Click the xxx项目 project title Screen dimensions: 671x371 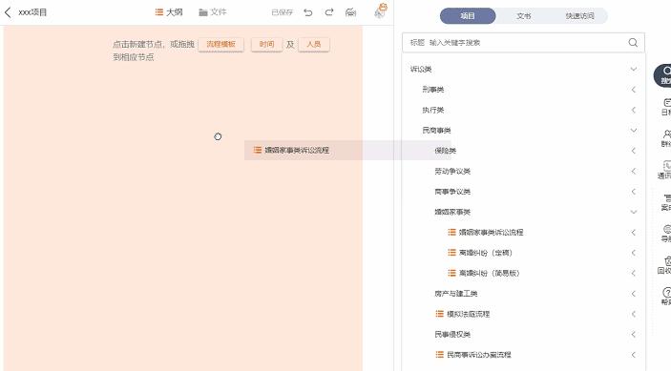click(x=32, y=12)
